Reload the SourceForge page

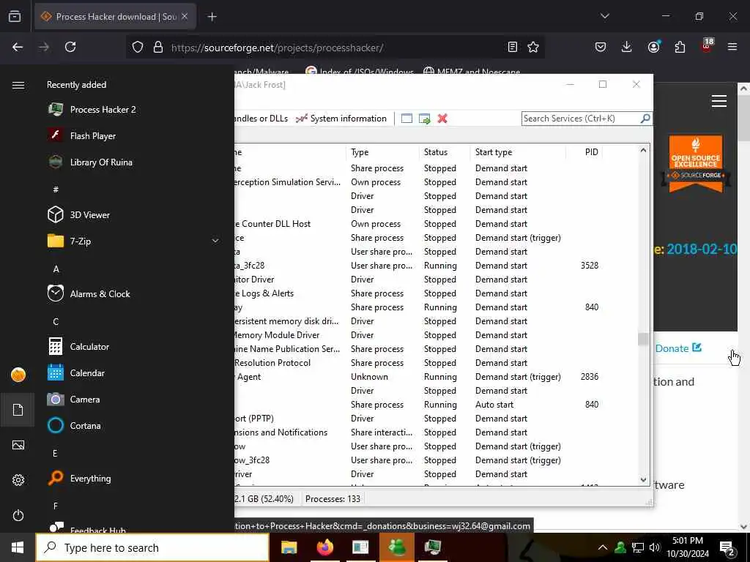point(70,47)
